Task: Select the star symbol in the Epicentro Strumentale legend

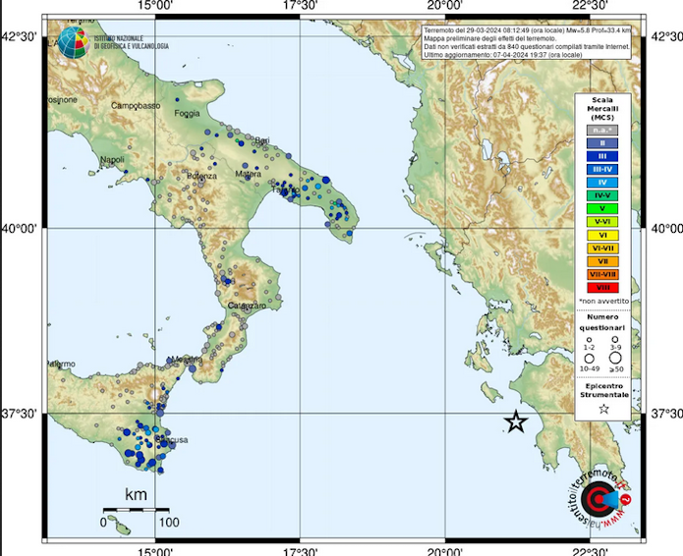Action: point(603,407)
